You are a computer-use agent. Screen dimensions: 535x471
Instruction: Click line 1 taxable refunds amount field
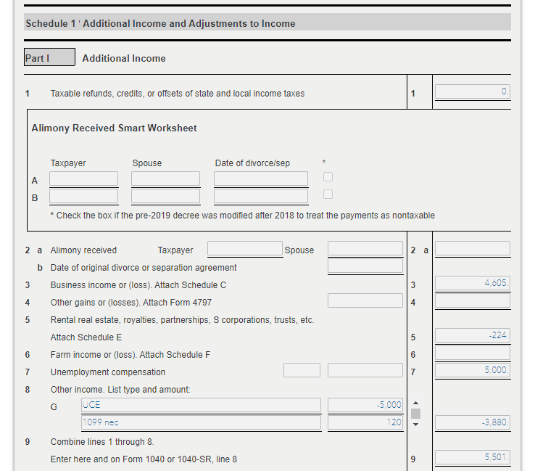[473, 91]
